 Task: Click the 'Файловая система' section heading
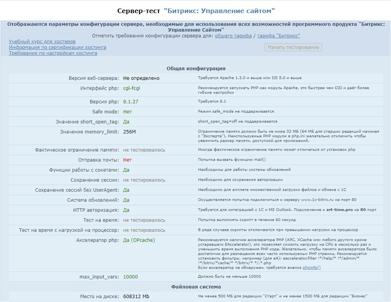(196, 287)
